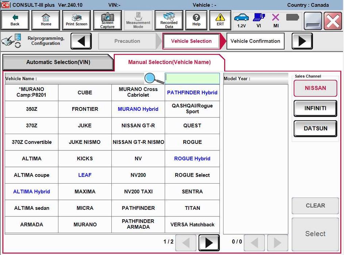Select PATHFINDER Hybrid vehicle
The width and height of the screenshot is (344, 255).
click(192, 93)
